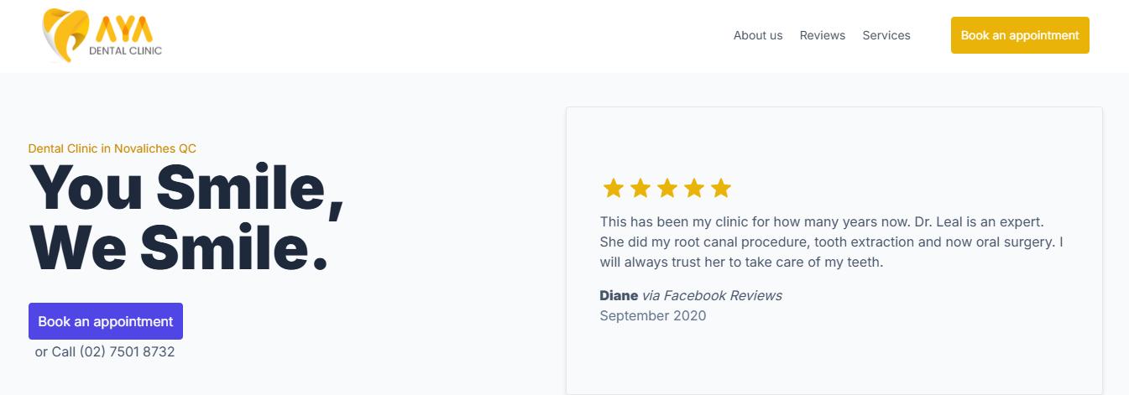The image size is (1129, 395).
Task: Click the September 2020 review date
Action: coord(652,316)
